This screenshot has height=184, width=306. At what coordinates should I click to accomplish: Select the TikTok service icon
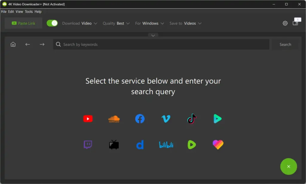coord(192,119)
